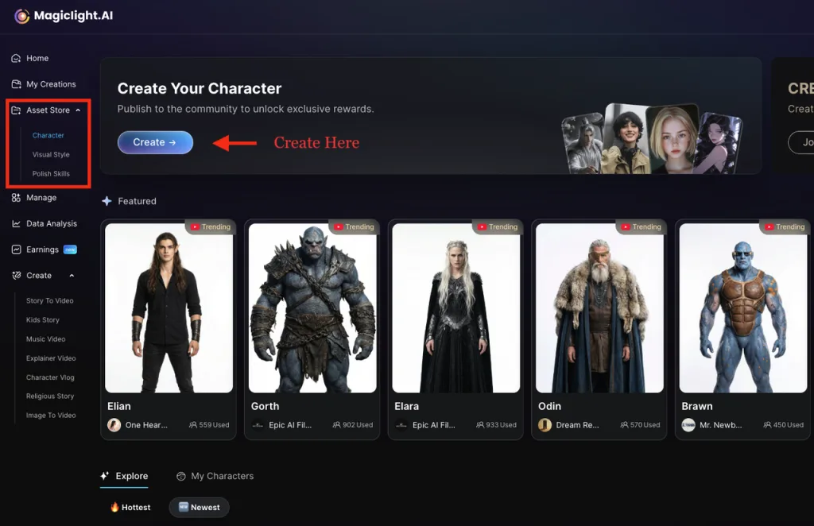The height and width of the screenshot is (526, 814).
Task: Click the users icon beside 933 Used
Action: click(479, 425)
